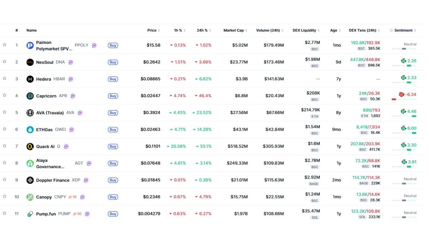The image size is (429, 241).
Task: Click purple badge icon beside Quack AI Q
Action: click(x=66, y=146)
